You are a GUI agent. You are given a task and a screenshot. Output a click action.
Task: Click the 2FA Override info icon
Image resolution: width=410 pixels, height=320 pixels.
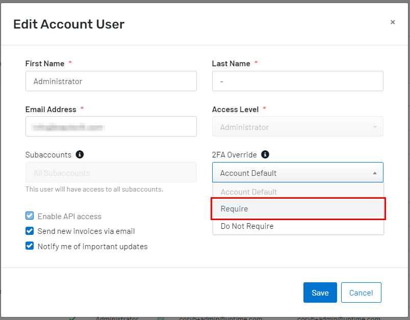click(x=265, y=154)
